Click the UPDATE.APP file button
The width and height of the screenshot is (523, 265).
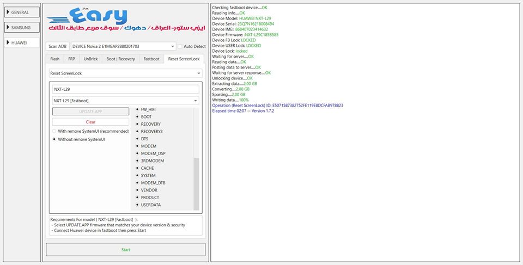click(91, 112)
